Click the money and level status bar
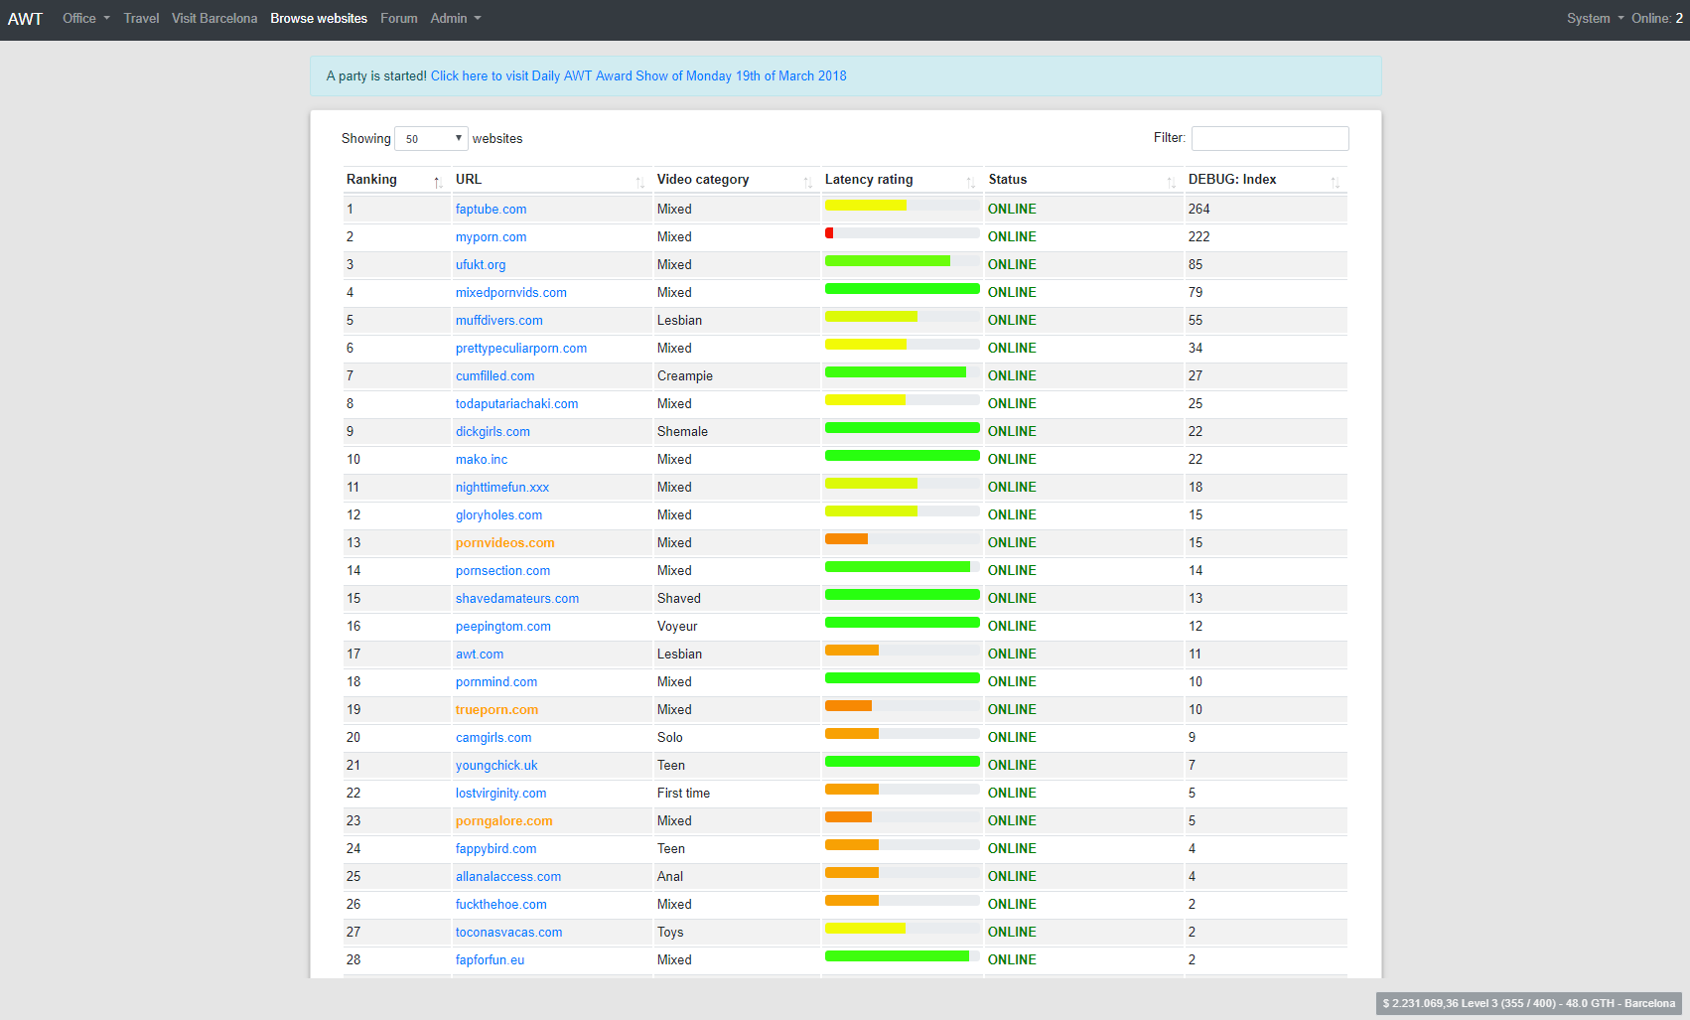 (1528, 1003)
